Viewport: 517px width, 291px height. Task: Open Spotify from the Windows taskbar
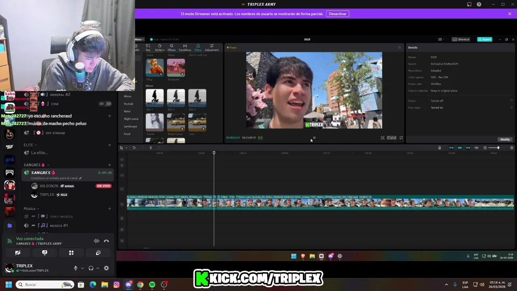coord(152,285)
